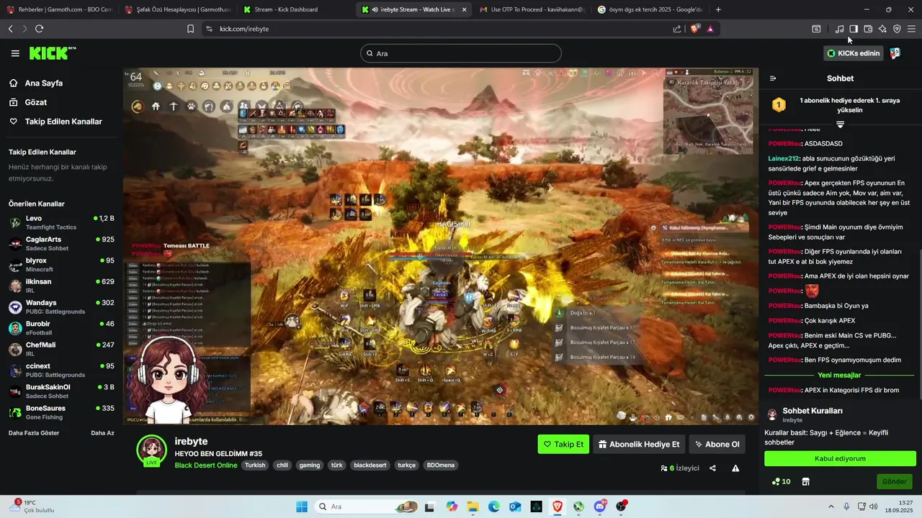Open Brave media playlist music icon
The image size is (922, 518).
point(839,29)
